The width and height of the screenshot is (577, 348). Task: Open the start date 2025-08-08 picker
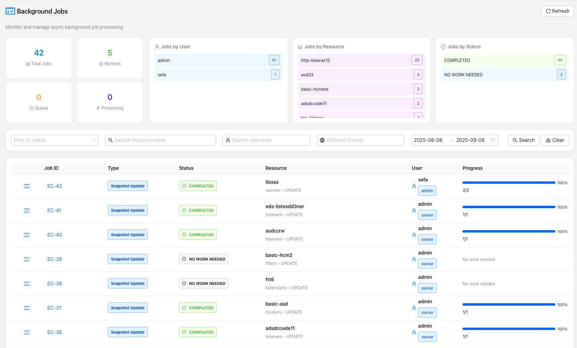coord(428,140)
